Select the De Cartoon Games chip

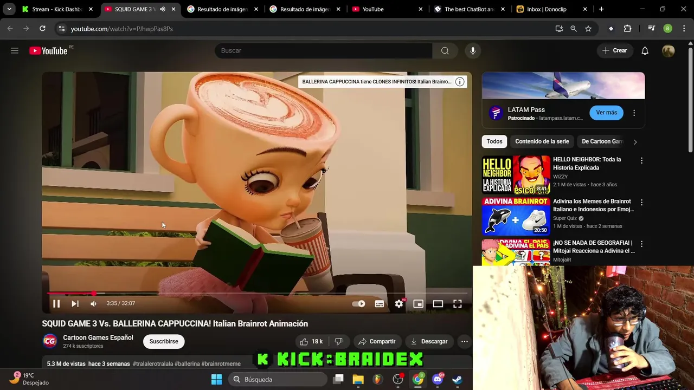[x=601, y=141]
